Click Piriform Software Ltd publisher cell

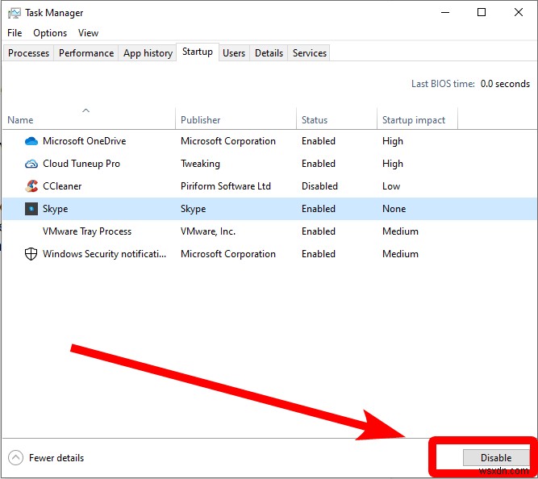click(x=226, y=186)
